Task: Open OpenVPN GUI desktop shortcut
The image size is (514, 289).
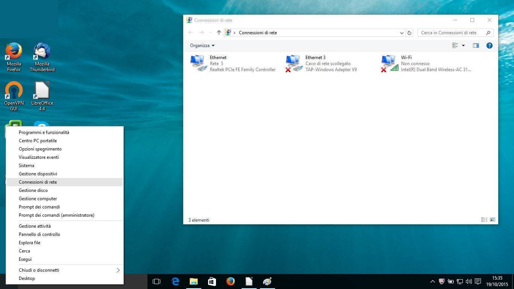Action: pos(14,96)
